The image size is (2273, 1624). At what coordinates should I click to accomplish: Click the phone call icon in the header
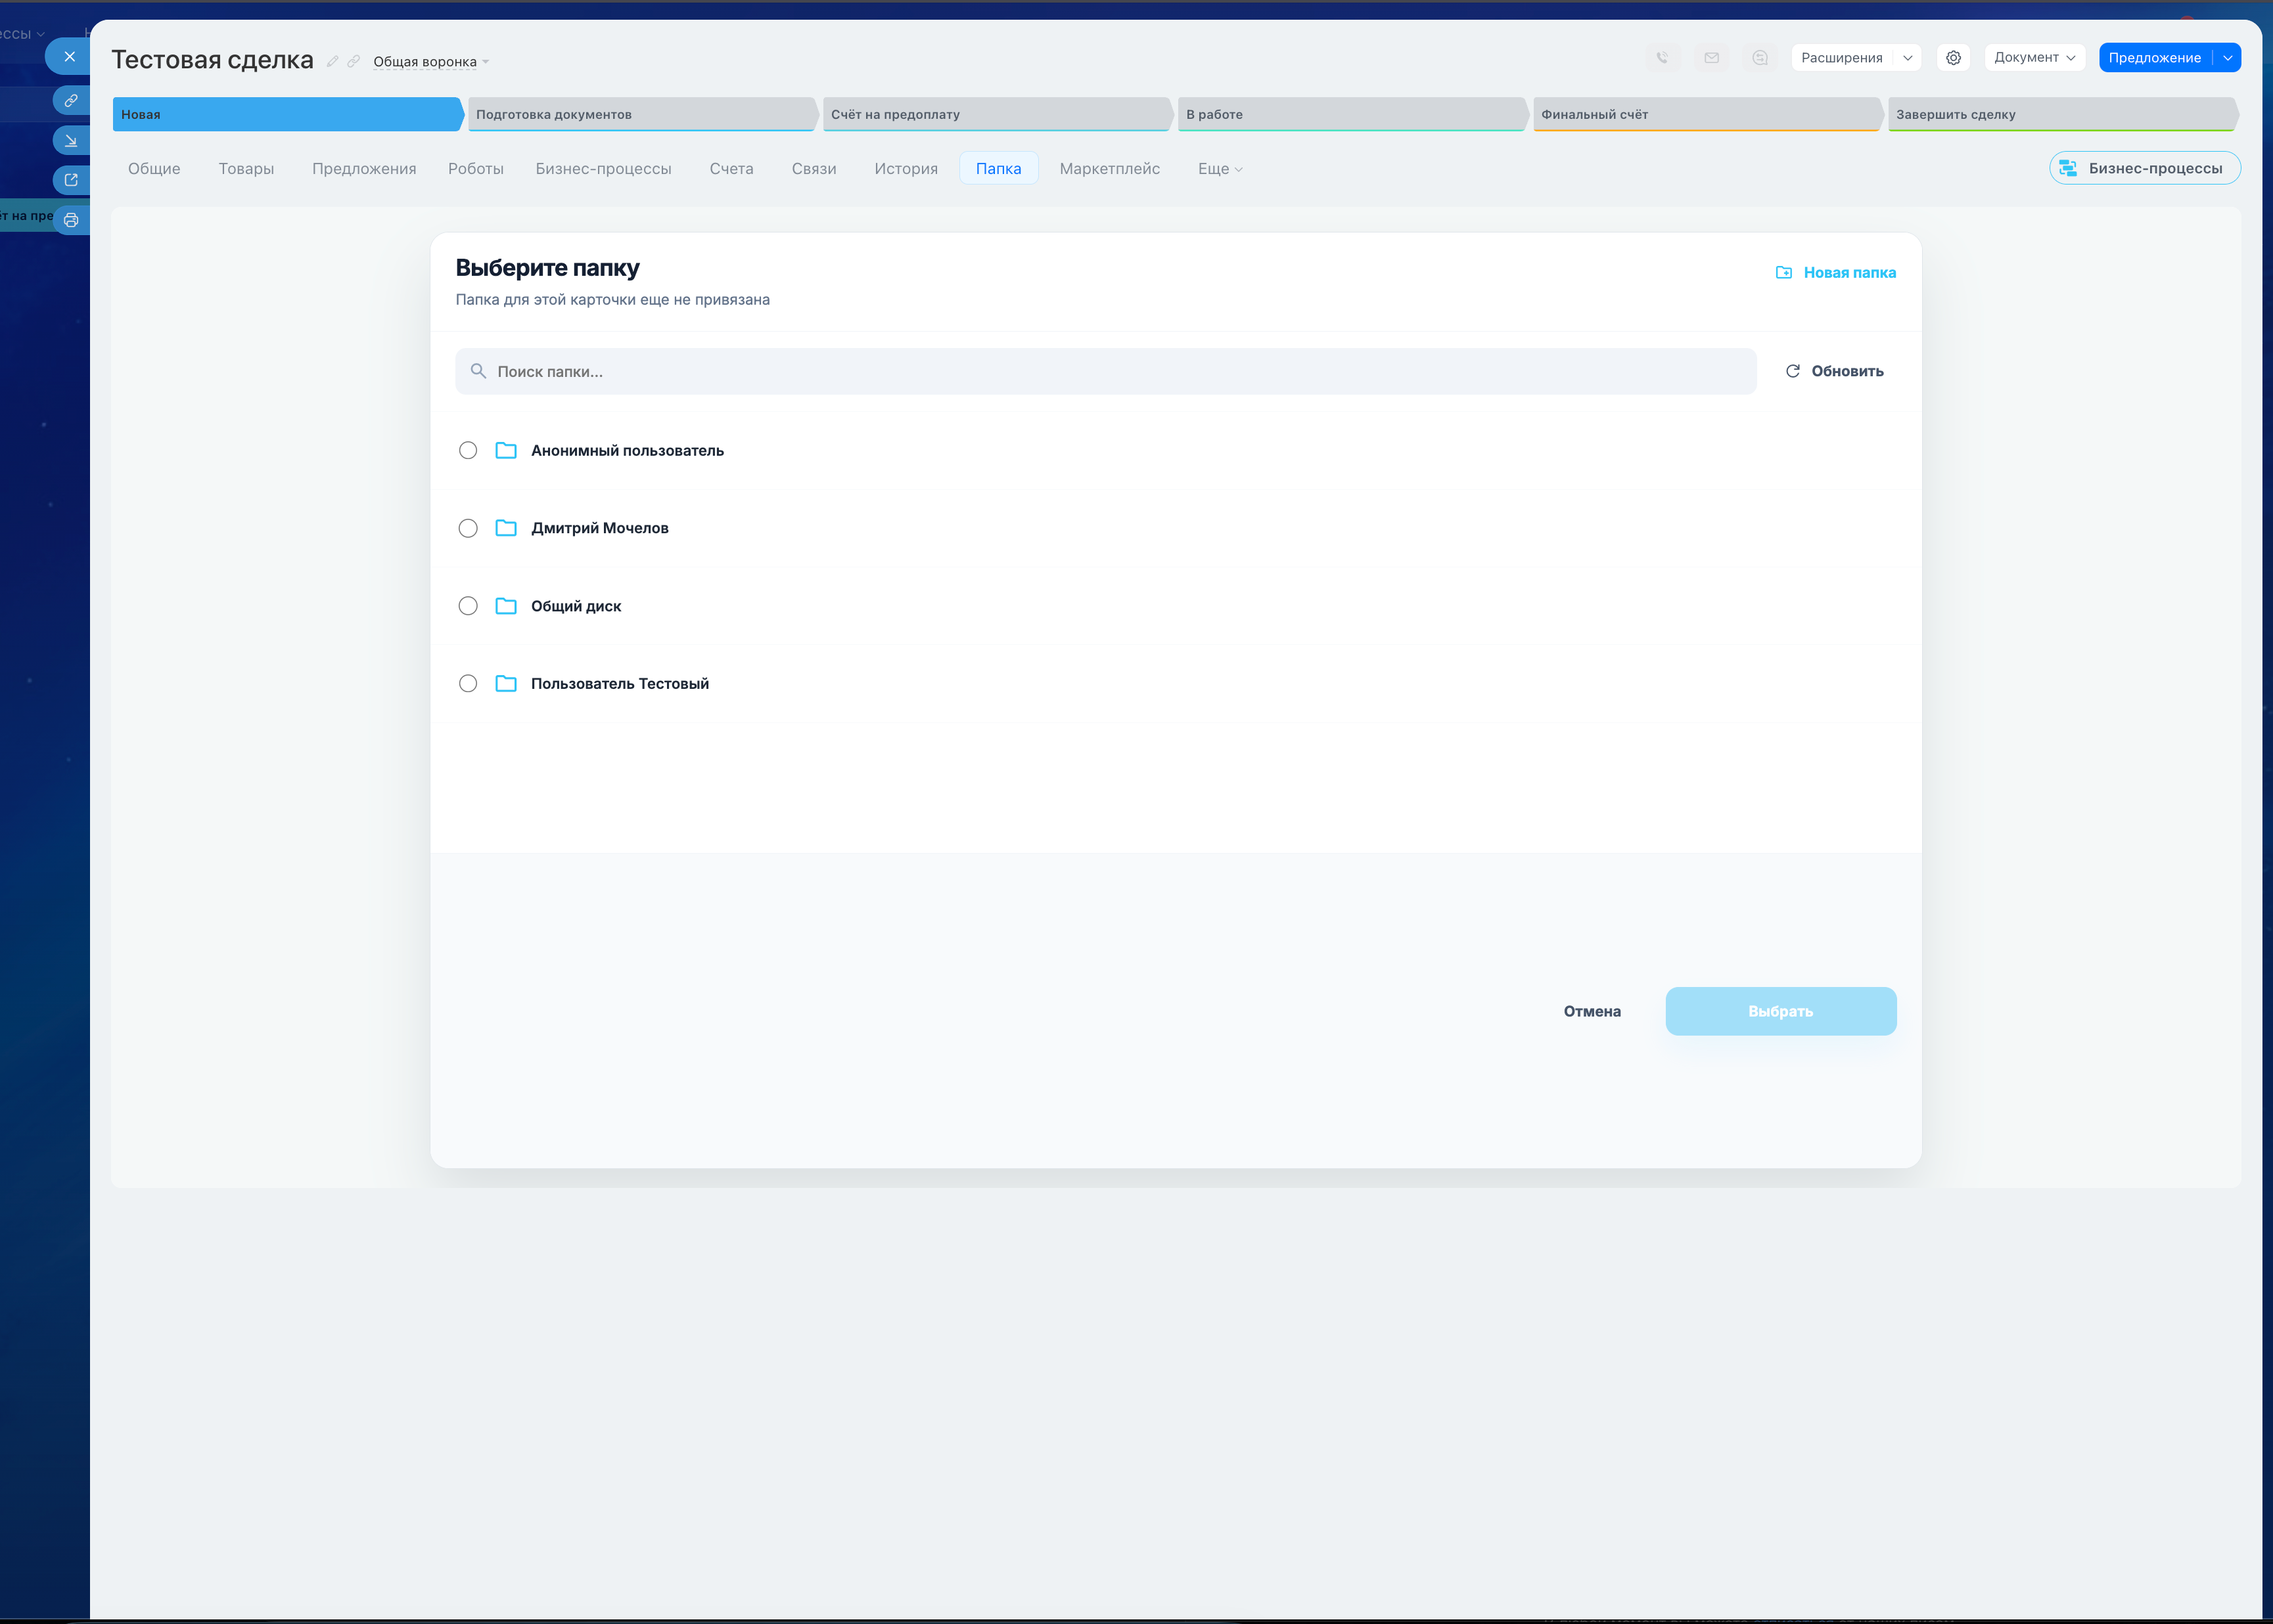(x=1662, y=58)
